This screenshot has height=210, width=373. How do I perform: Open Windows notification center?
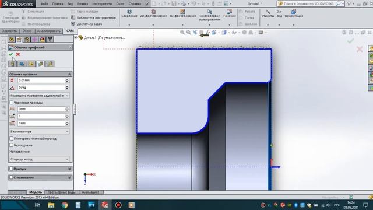click(365, 205)
